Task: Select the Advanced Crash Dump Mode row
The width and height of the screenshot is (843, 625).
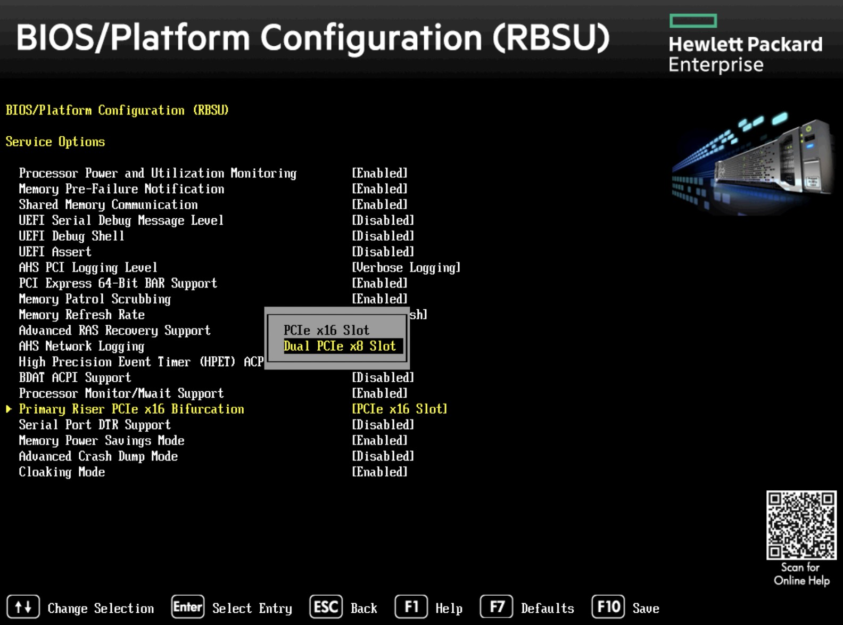Action: tap(98, 457)
